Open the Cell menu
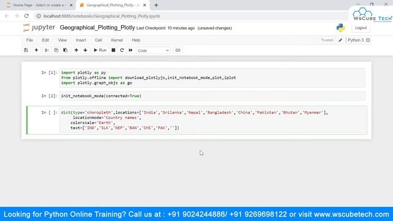 click(x=98, y=40)
